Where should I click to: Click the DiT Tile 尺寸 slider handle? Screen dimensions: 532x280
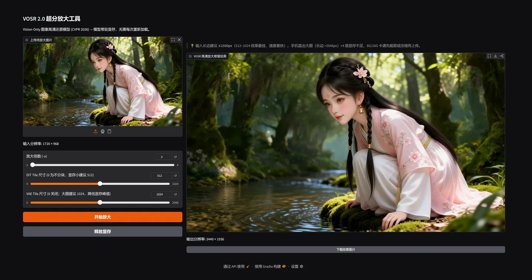point(100,184)
